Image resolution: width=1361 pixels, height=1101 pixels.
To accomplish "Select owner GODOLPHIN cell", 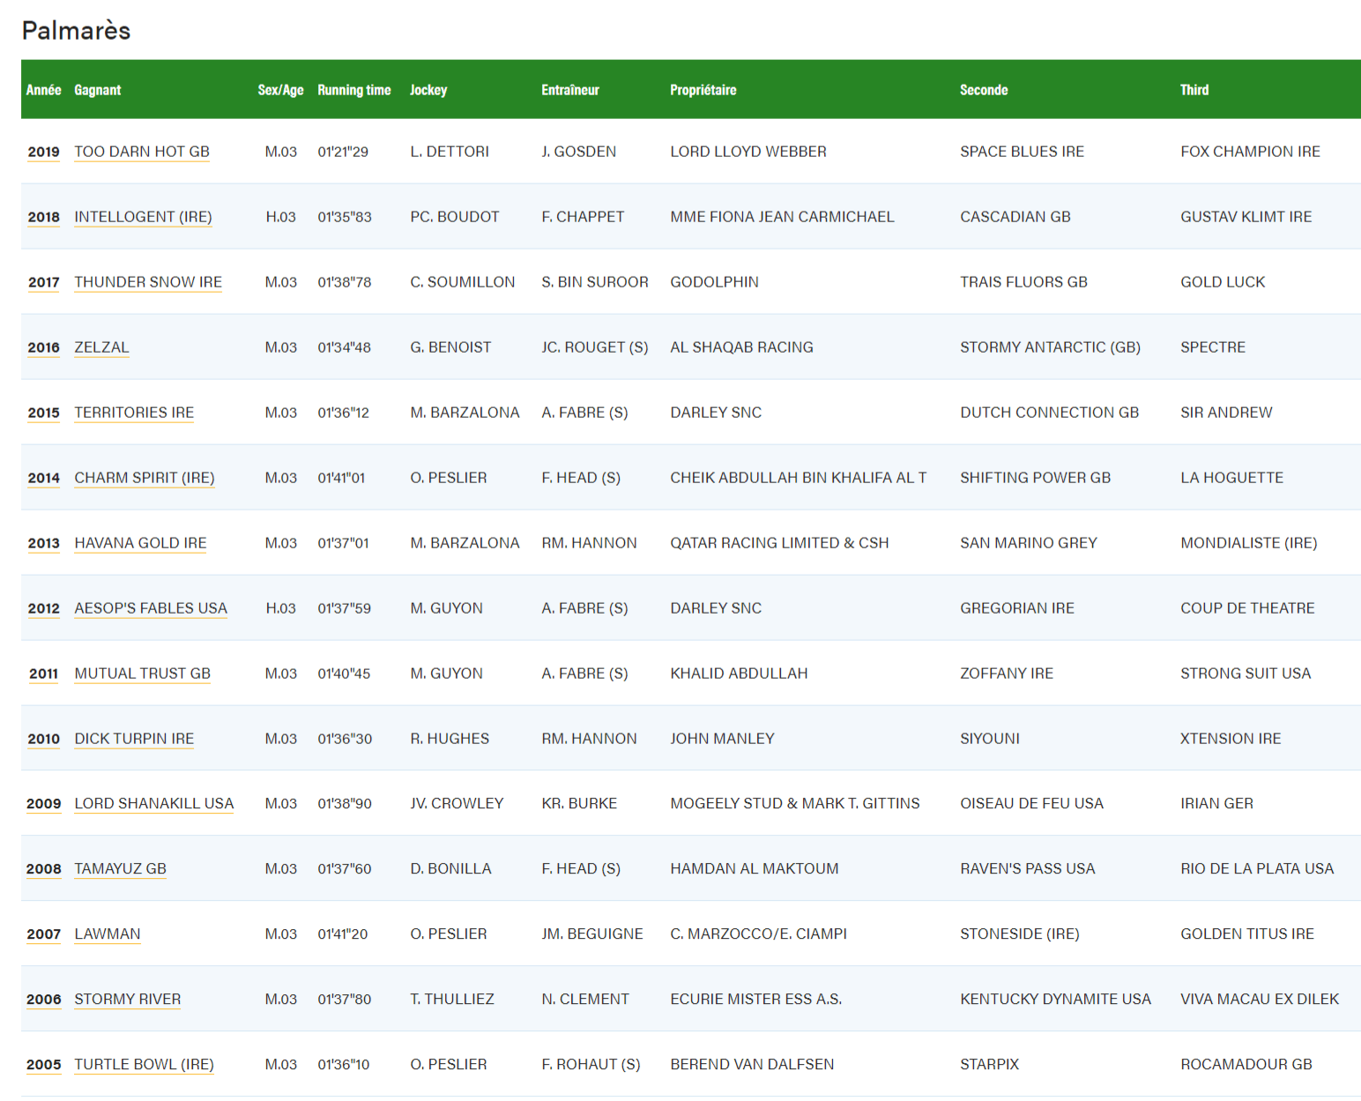I will [x=715, y=282].
